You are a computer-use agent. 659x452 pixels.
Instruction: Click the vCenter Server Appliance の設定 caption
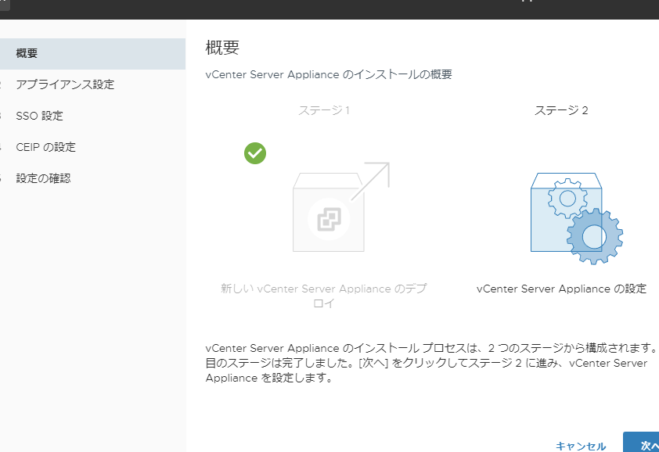click(562, 289)
